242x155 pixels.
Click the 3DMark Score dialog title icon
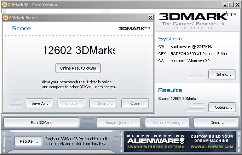tap(6, 18)
